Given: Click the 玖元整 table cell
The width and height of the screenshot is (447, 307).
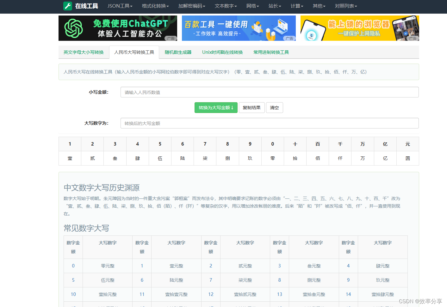Looking at the screenshot, I should 383,280.
